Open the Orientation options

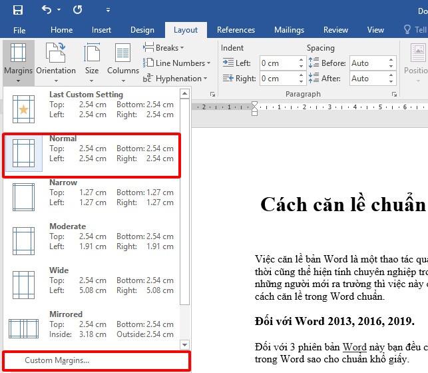[x=56, y=60]
